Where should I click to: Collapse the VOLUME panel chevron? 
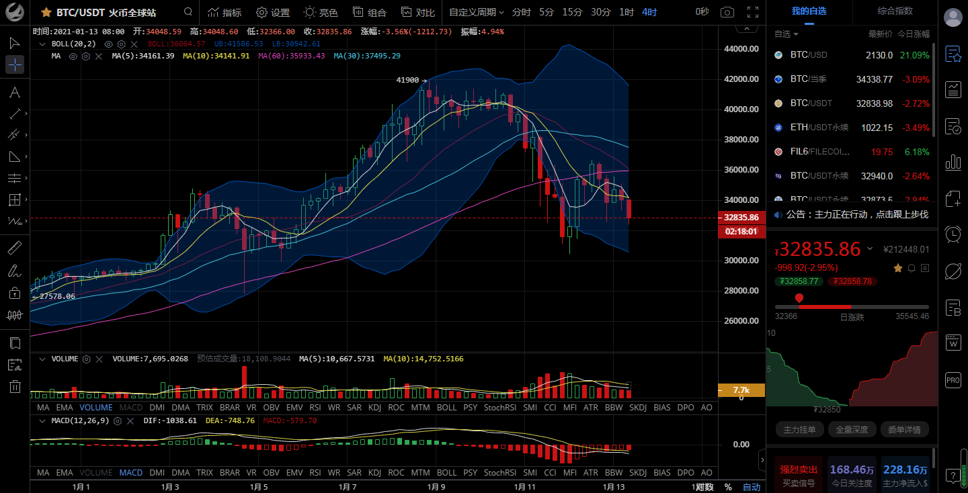pyautogui.click(x=42, y=359)
